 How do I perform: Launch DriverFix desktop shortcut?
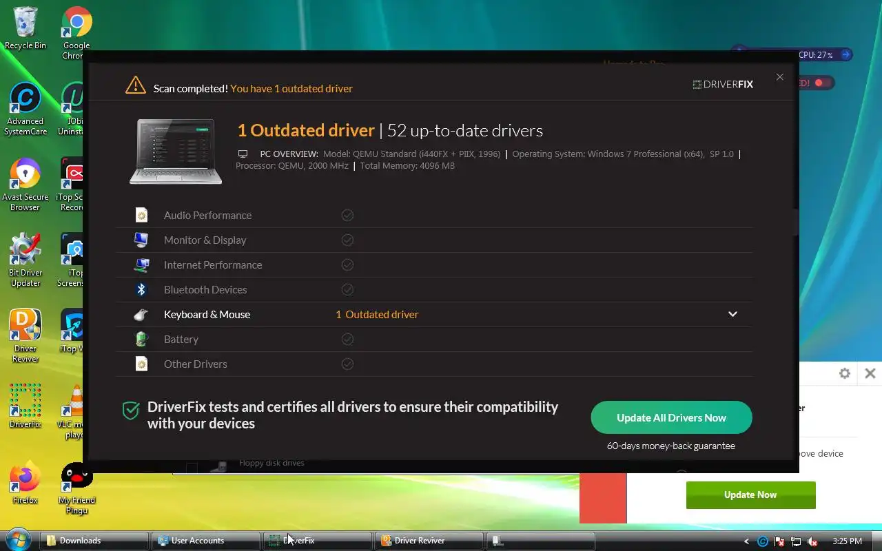[25, 407]
